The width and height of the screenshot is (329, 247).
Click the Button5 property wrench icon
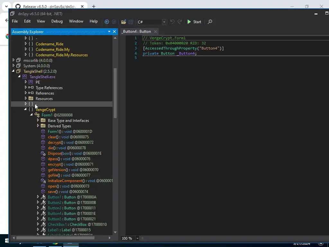click(43, 219)
